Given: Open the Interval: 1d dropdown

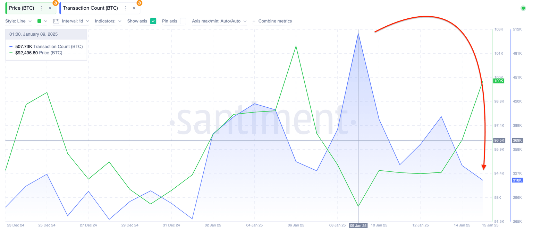Looking at the screenshot, I should pos(75,21).
